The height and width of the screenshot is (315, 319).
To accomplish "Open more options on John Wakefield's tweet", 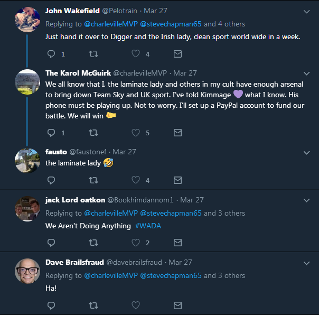I will [307, 11].
